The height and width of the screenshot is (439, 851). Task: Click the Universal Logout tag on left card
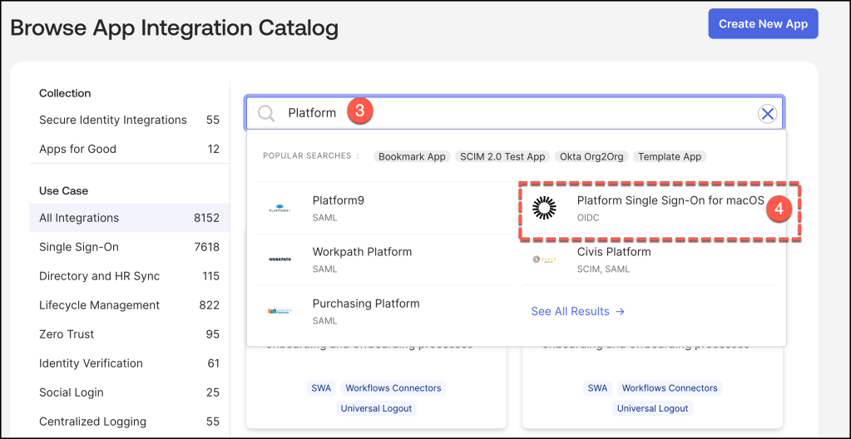point(376,408)
